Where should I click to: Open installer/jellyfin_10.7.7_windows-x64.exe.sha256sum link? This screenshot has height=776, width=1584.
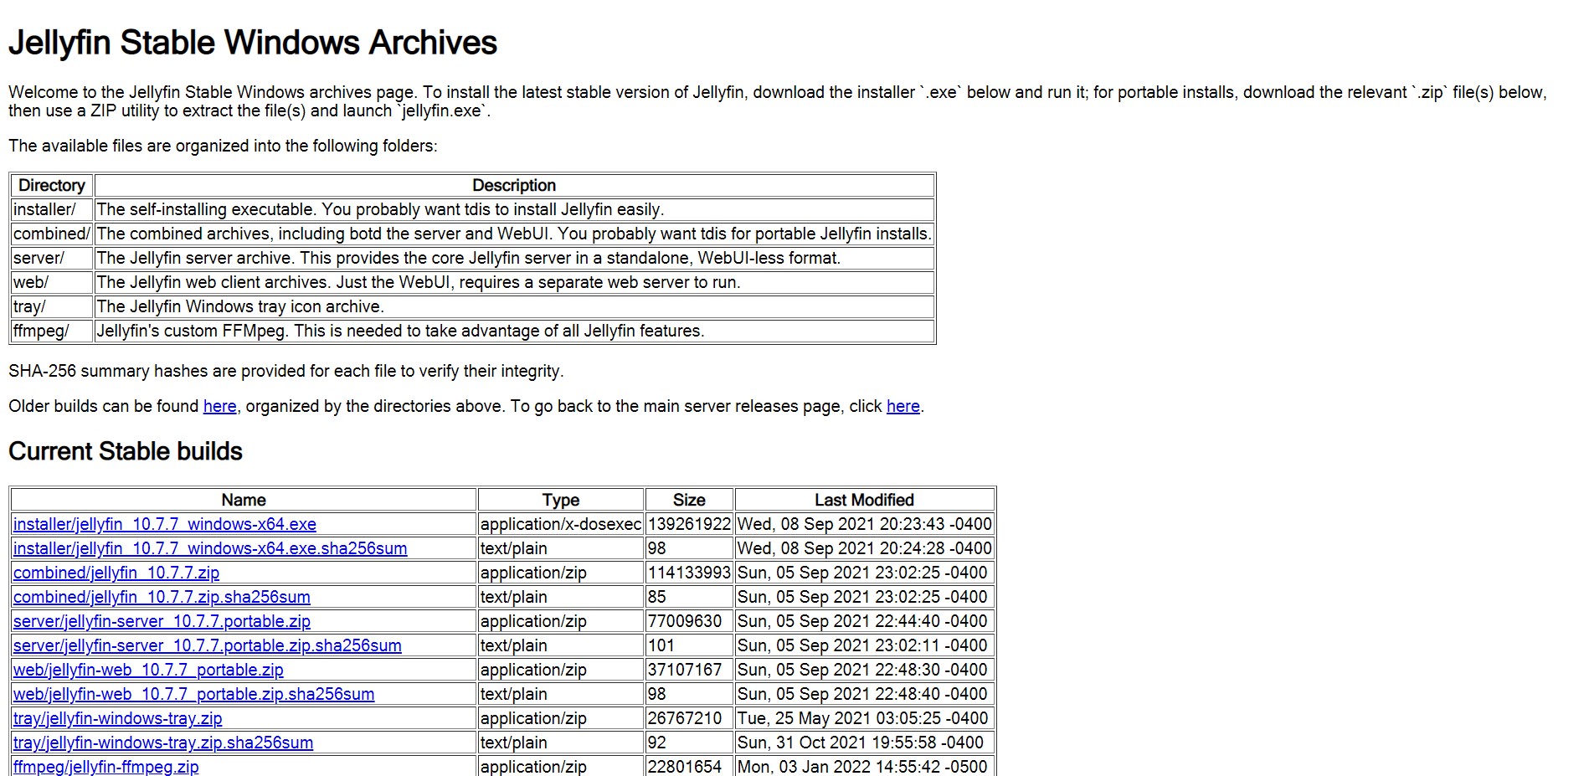210,548
